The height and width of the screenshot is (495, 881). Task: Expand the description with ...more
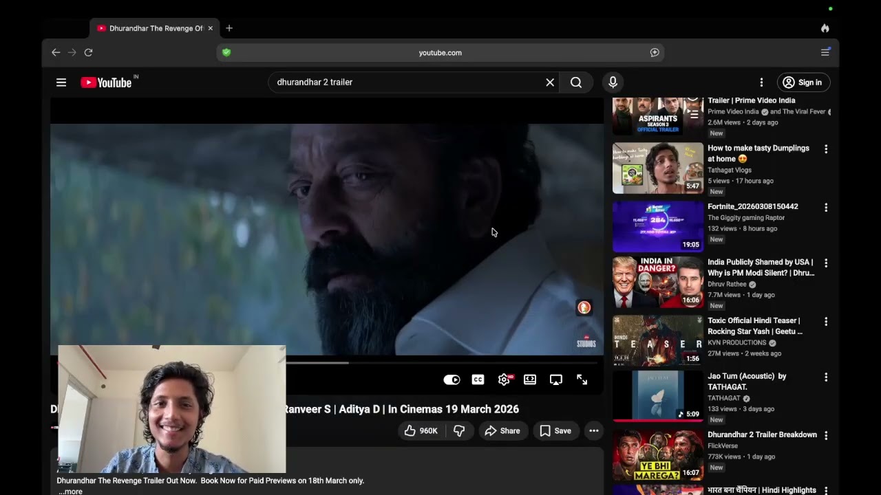pyautogui.click(x=70, y=491)
